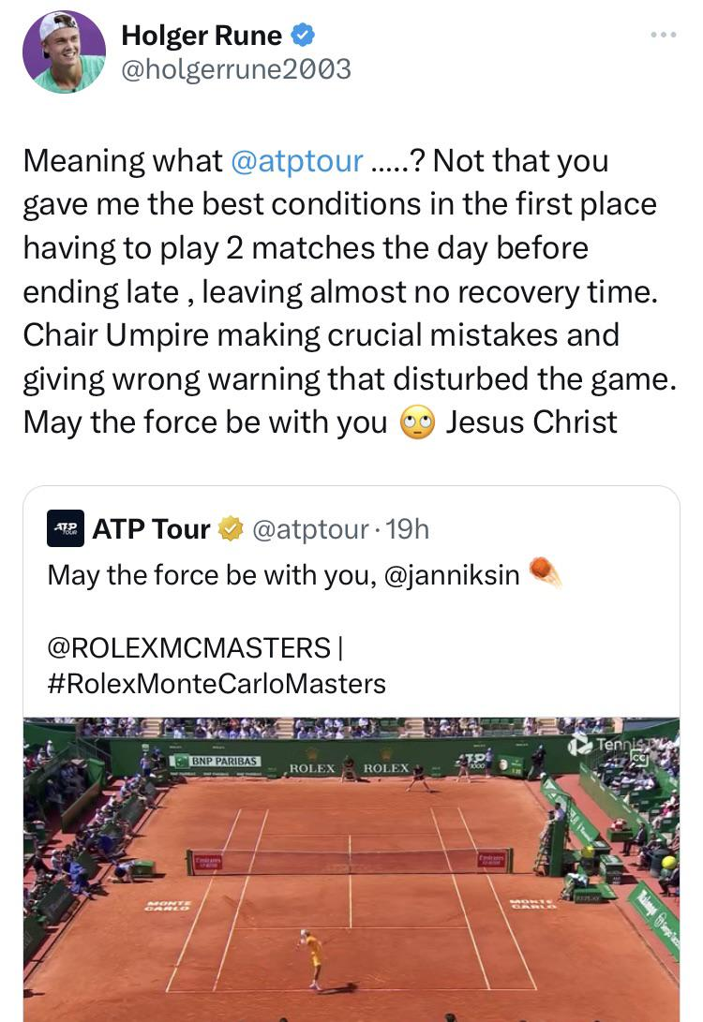Viewport: 703px width, 1022px height.
Task: Open the @janniksin mention
Action: pos(452,574)
